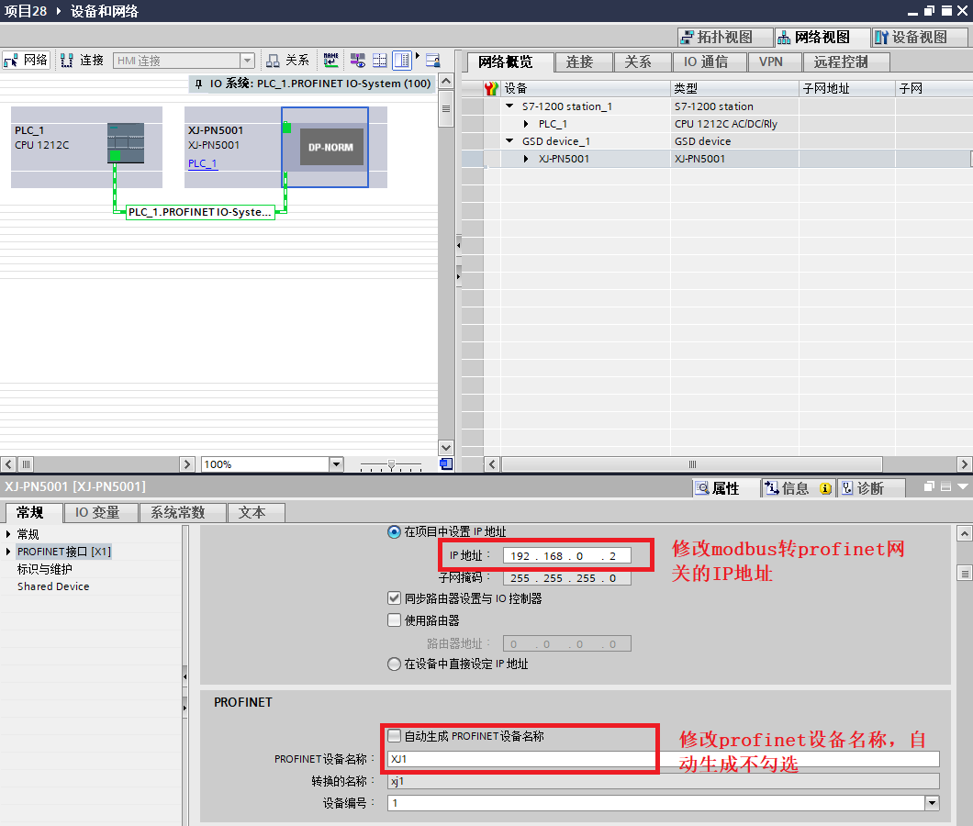Open the 设备编号 dropdown arrow
The width and height of the screenshot is (973, 826).
(x=932, y=803)
